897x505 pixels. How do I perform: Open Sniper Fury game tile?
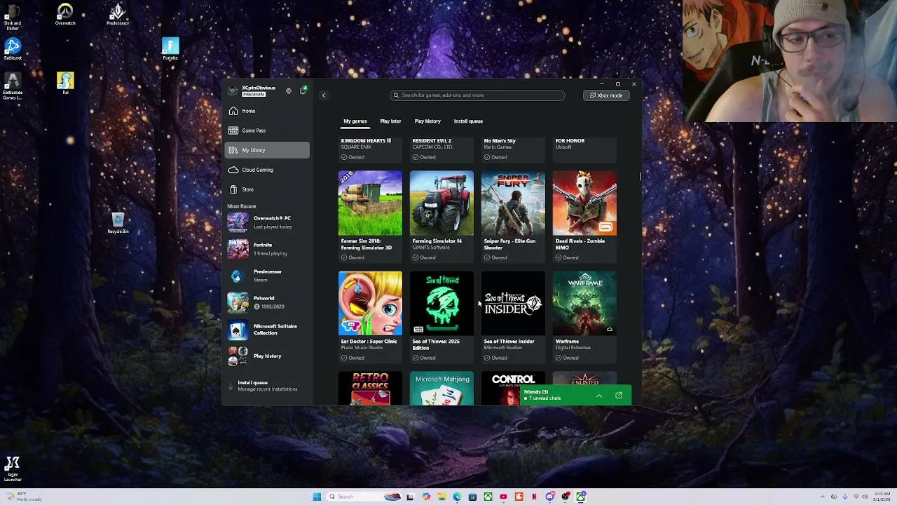[x=513, y=215]
